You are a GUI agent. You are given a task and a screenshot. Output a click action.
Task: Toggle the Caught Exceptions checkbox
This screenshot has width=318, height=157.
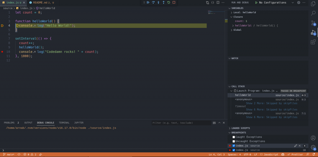[x=234, y=137]
